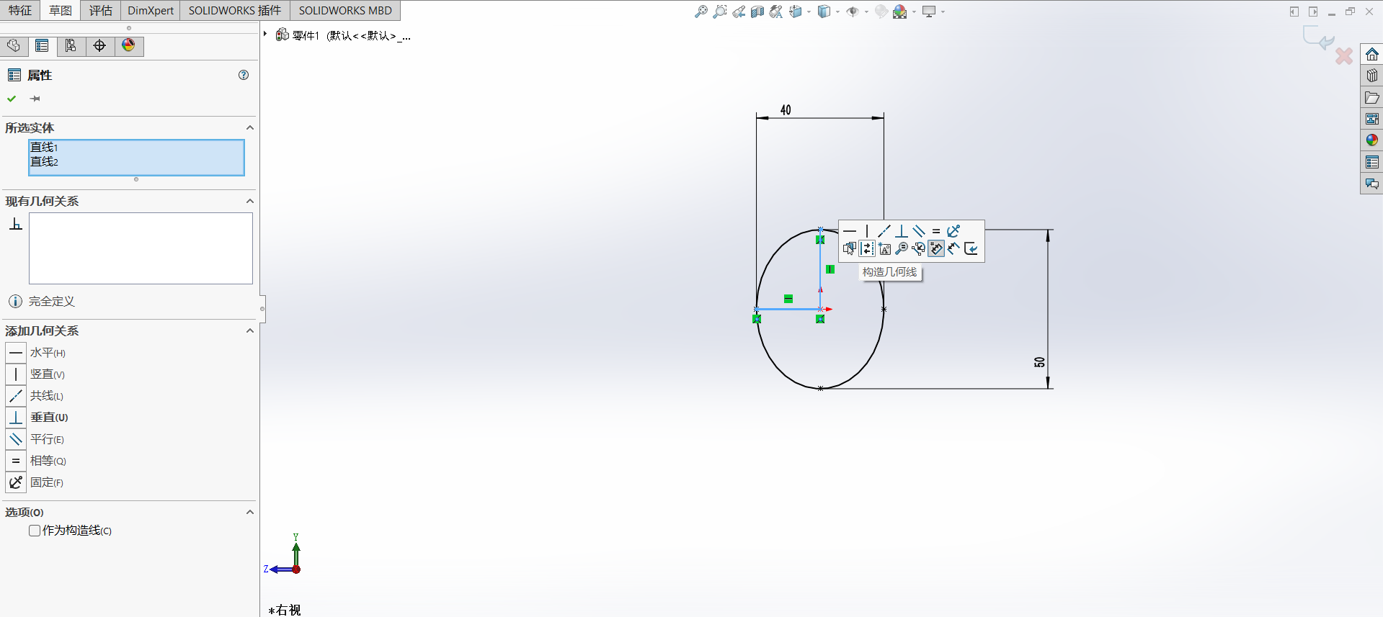Switch to SOLIDWORKS MBD tab
1383x617 pixels.
[345, 10]
